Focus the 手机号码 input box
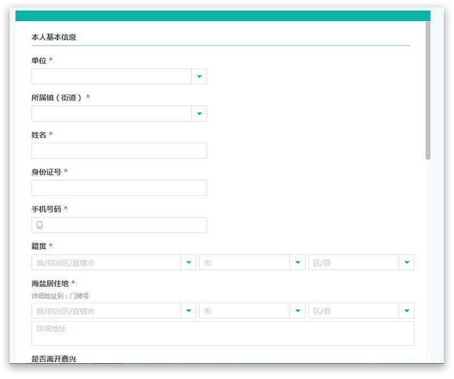This screenshot has width=454, height=379. (x=125, y=225)
